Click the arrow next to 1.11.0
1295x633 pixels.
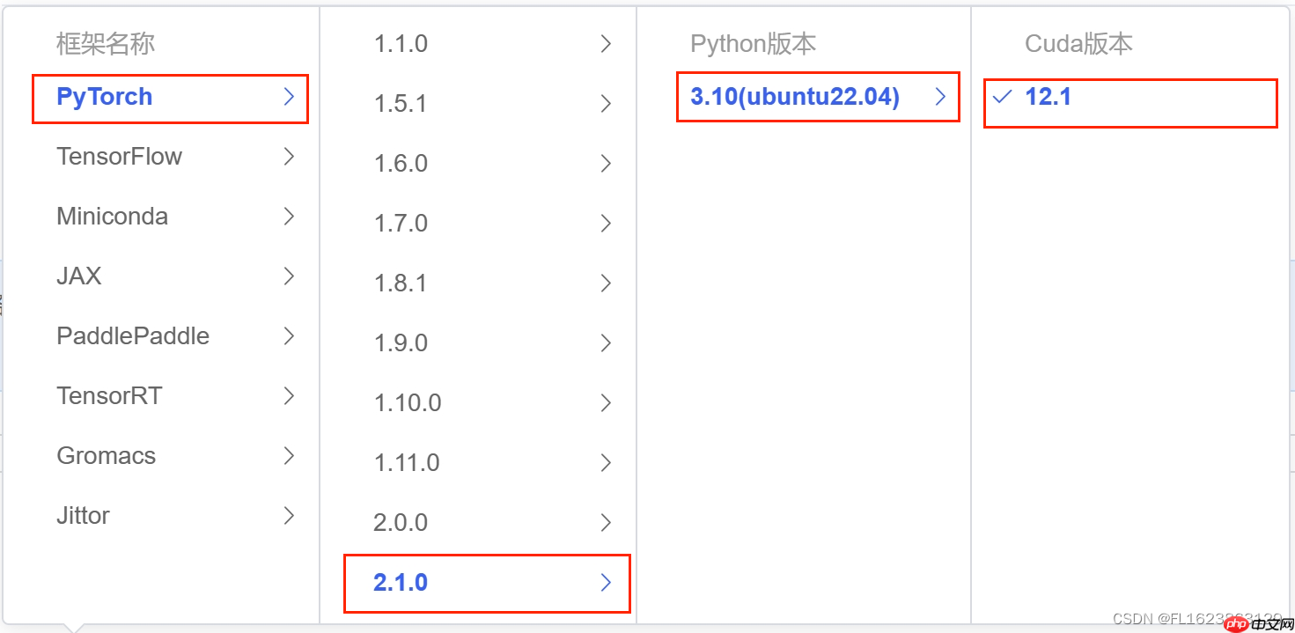pyautogui.click(x=606, y=463)
